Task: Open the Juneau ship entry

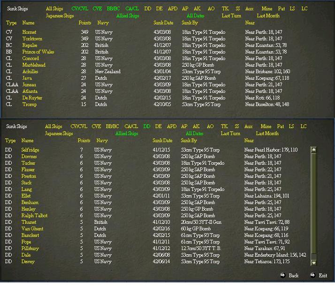Action: tap(29, 85)
